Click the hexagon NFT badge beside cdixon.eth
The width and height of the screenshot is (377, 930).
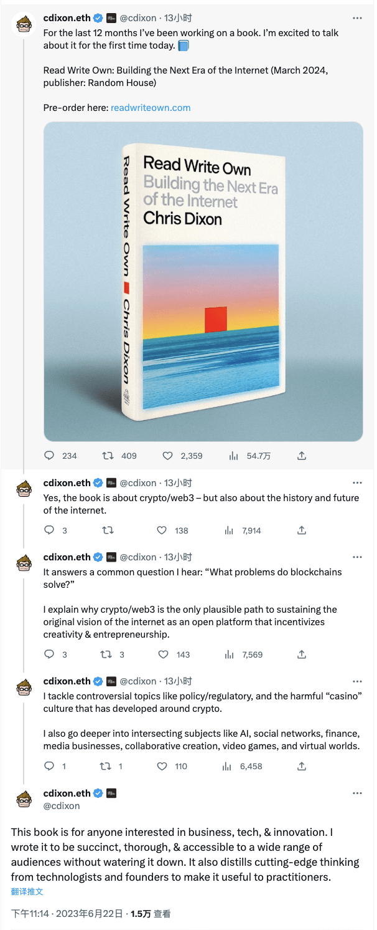pos(110,19)
